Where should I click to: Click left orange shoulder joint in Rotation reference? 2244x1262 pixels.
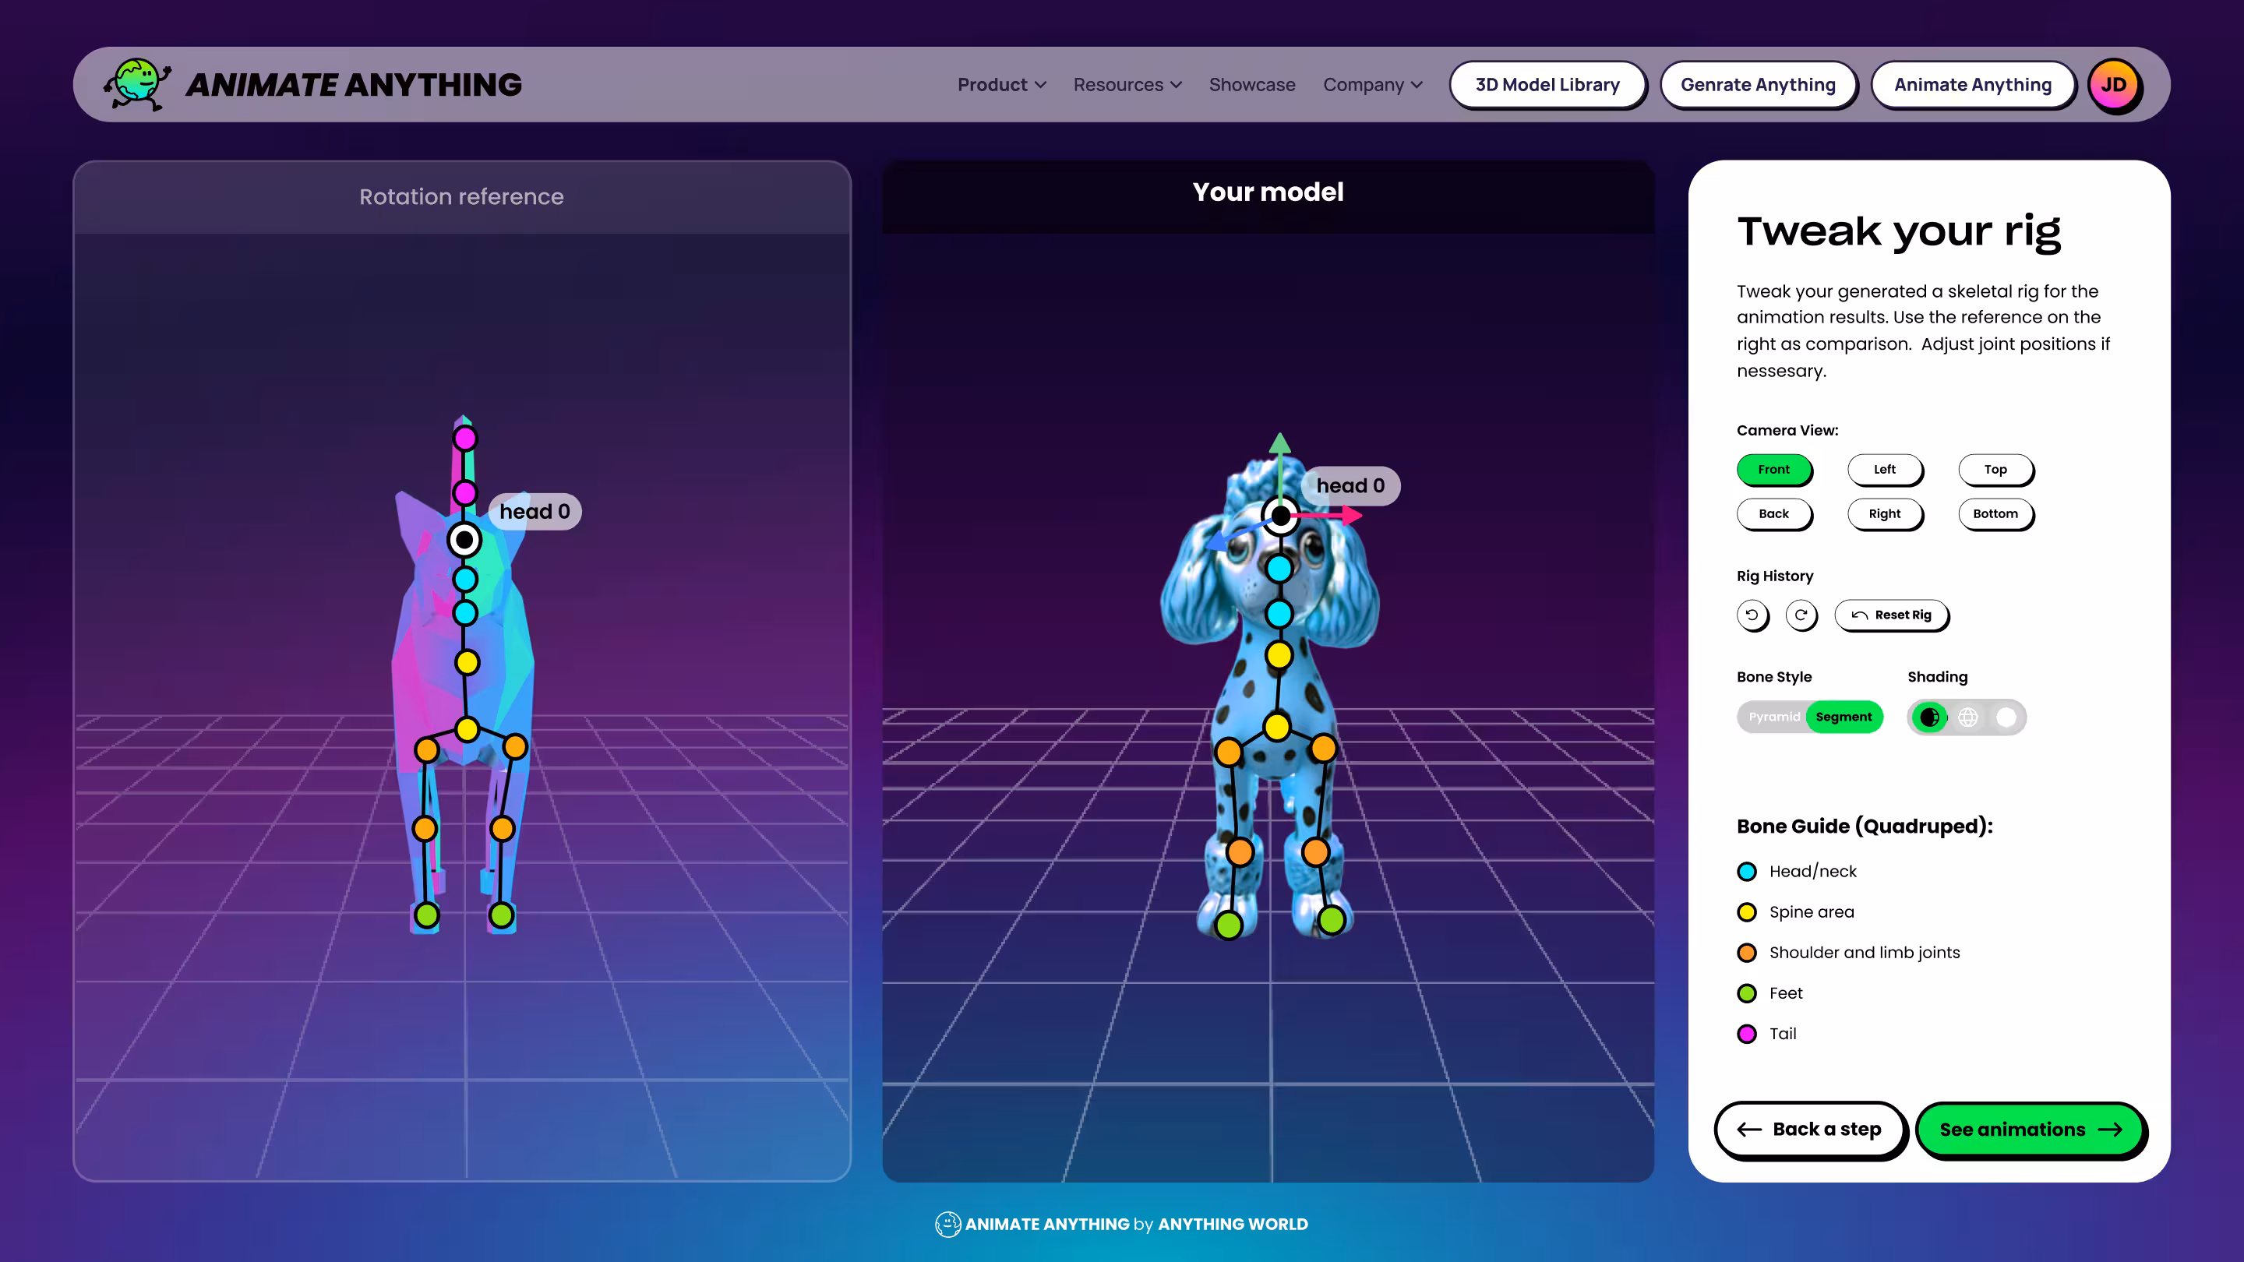[427, 750]
